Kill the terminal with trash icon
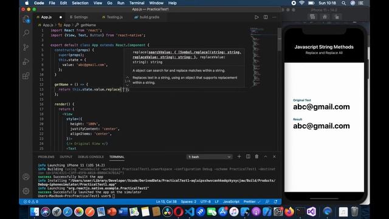 [x=256, y=157]
